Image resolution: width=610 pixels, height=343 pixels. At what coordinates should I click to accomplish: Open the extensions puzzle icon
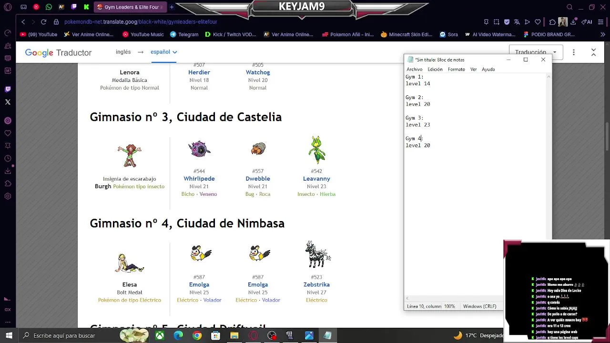(552, 22)
